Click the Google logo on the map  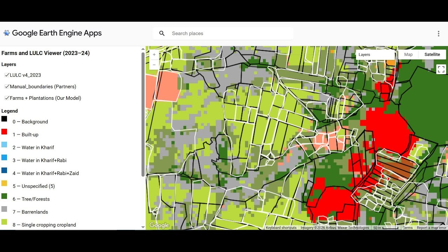159,225
